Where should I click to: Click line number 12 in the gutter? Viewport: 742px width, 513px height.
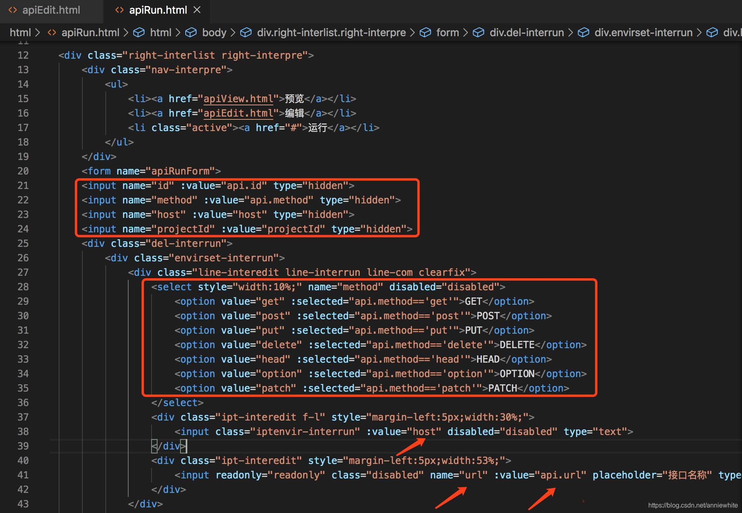[x=23, y=55]
